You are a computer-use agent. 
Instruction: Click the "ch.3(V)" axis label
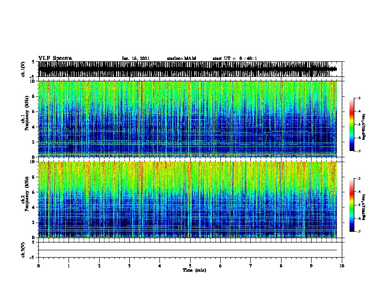point(23,250)
